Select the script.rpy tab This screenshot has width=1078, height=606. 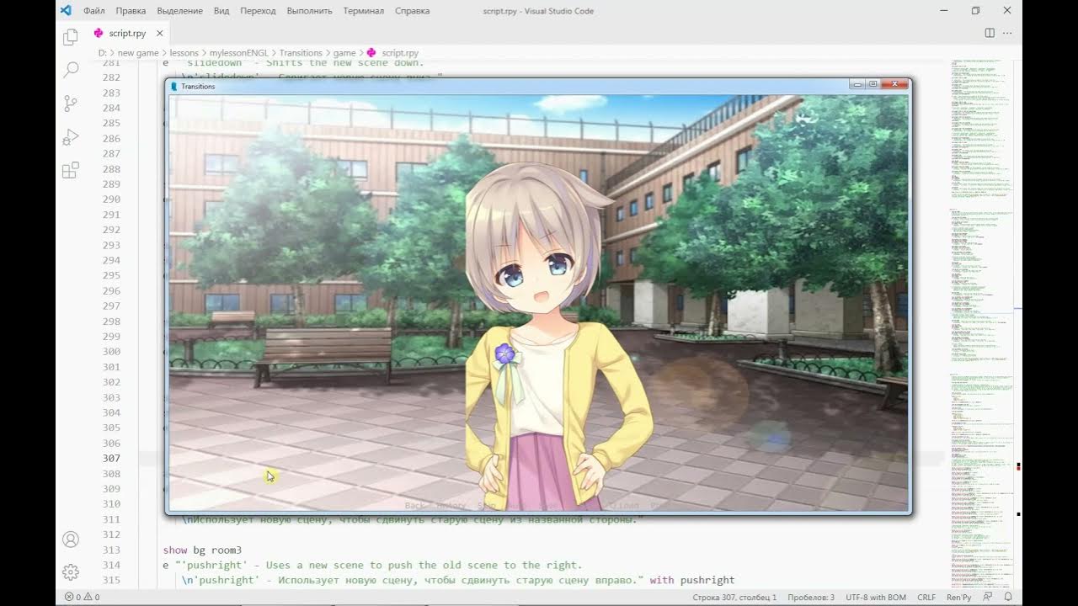point(127,33)
